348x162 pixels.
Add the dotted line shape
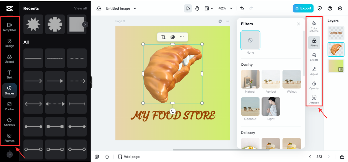click(77, 58)
